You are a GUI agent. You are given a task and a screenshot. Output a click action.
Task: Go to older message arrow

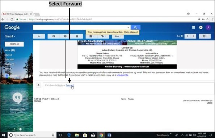click(x=193, y=36)
